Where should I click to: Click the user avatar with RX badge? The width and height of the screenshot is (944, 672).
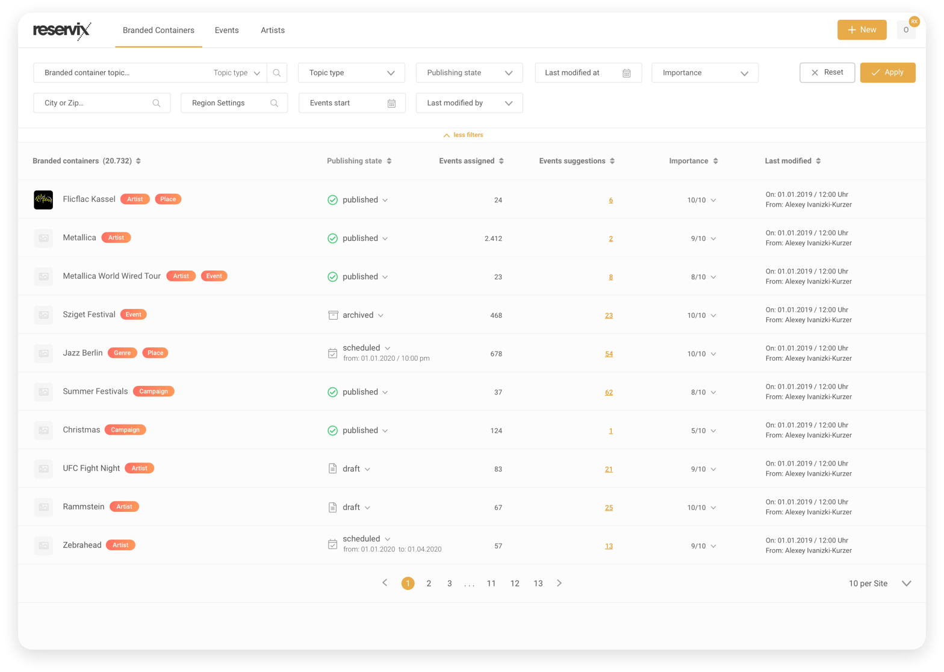click(x=906, y=30)
